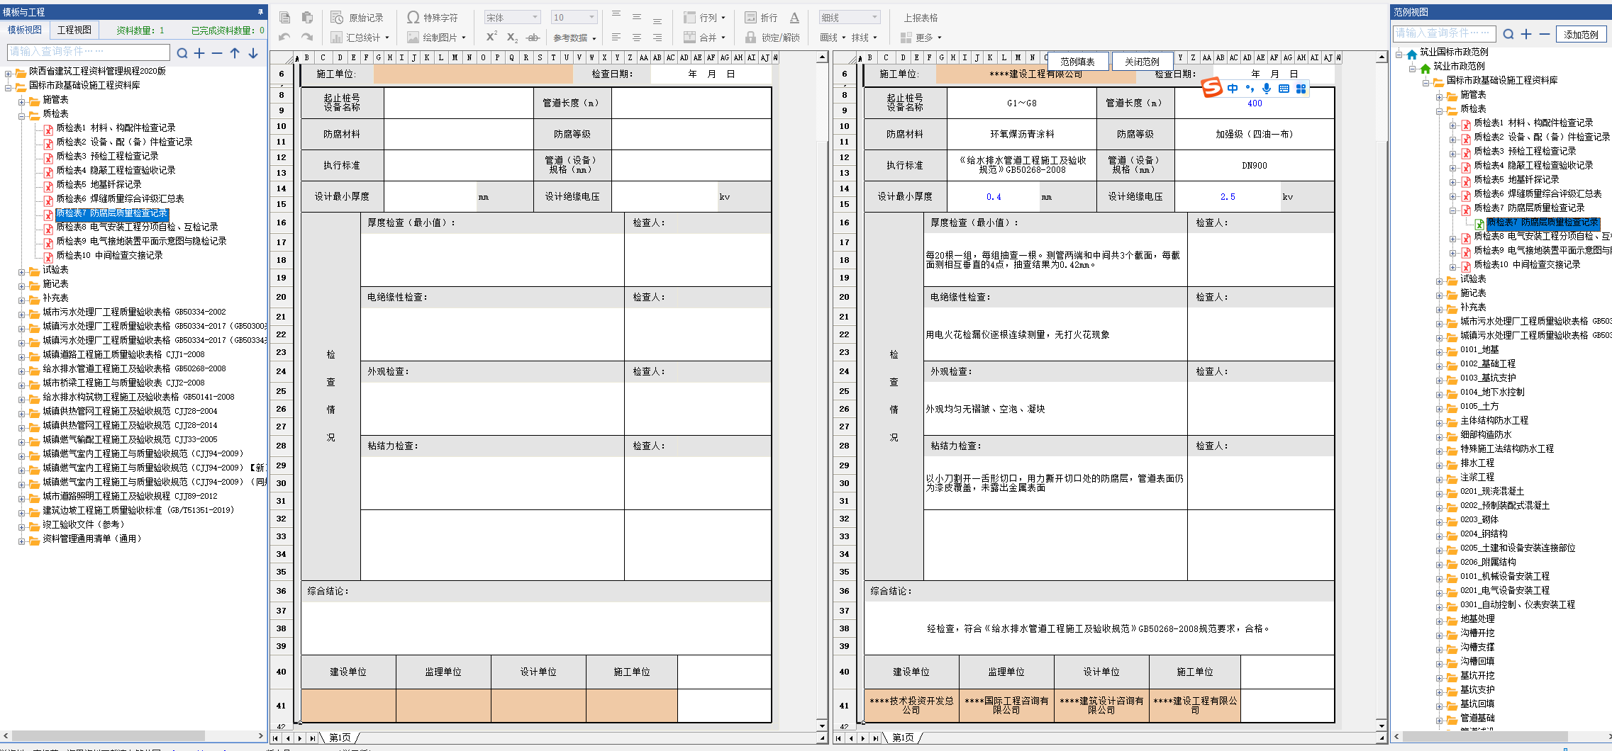Move selected item up with arrow
The width and height of the screenshot is (1612, 751).
click(235, 53)
